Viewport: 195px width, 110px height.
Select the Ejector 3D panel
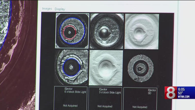pos(140,98)
